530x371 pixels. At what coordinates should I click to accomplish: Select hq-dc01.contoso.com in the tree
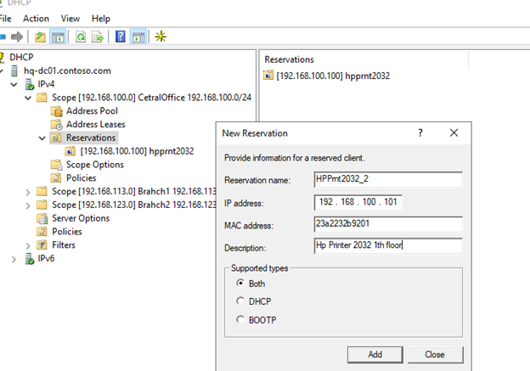pyautogui.click(x=67, y=70)
